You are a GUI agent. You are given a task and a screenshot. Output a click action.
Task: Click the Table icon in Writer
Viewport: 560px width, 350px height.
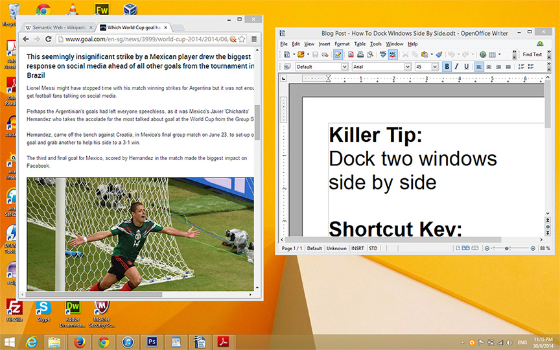point(492,54)
